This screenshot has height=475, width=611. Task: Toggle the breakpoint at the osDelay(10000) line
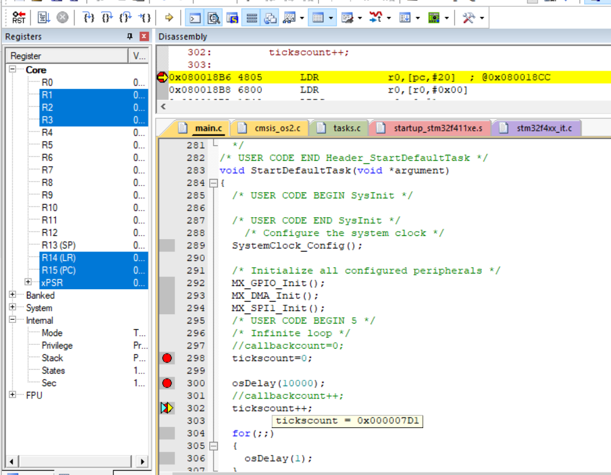coord(167,383)
